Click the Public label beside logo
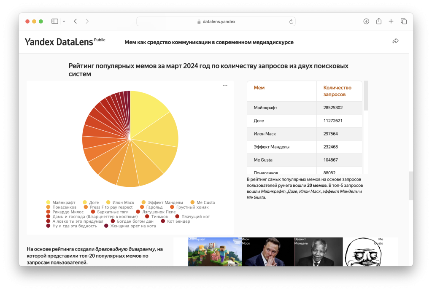The image size is (432, 291). pos(100,40)
